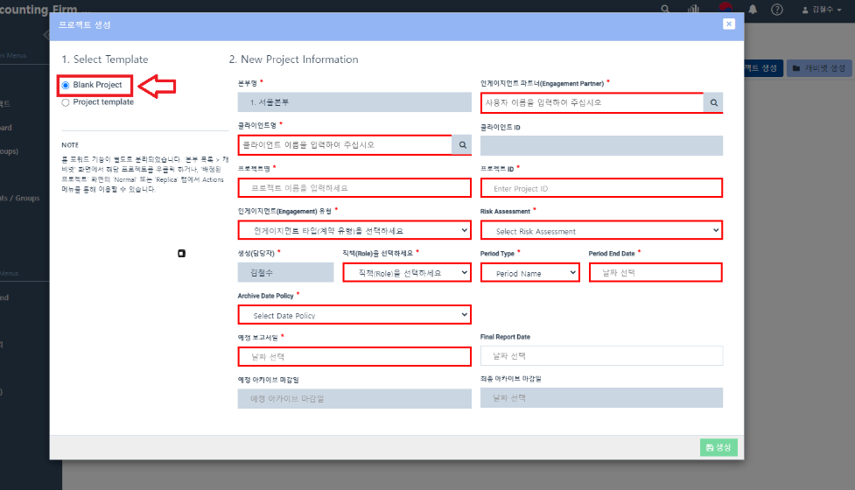The width and height of the screenshot is (855, 490).
Task: Open the Select Risk Assessment dropdown
Action: pyautogui.click(x=601, y=230)
